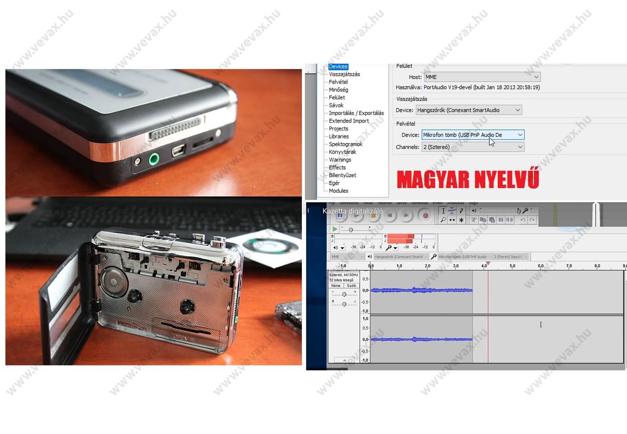Screen dimensions: 627x434
Task: Mute the track with the Néma button
Action: coord(336,285)
